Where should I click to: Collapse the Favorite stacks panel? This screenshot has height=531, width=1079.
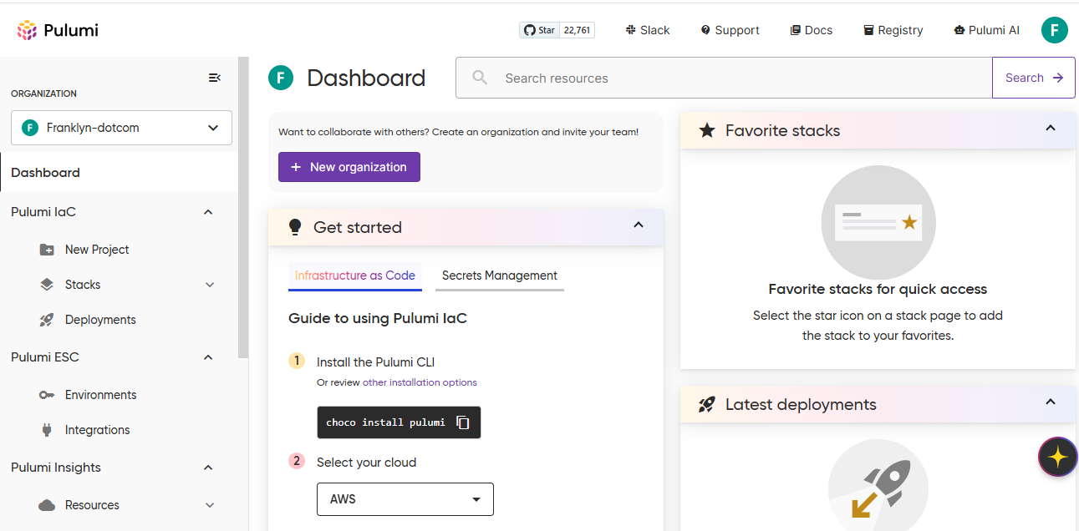pyautogui.click(x=1051, y=128)
